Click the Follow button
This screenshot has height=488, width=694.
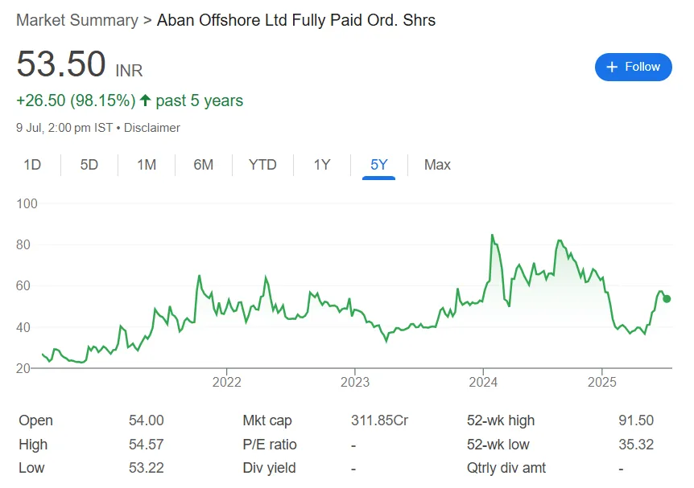633,67
